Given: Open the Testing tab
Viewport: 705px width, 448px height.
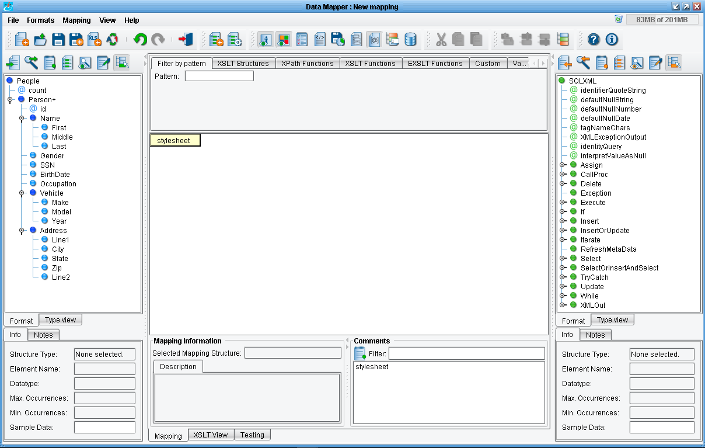Looking at the screenshot, I should click(x=252, y=435).
